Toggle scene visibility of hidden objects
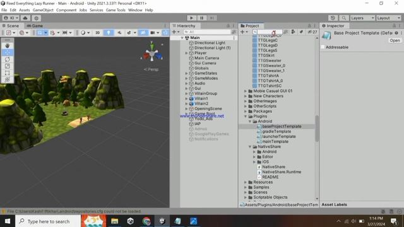 (143, 33)
